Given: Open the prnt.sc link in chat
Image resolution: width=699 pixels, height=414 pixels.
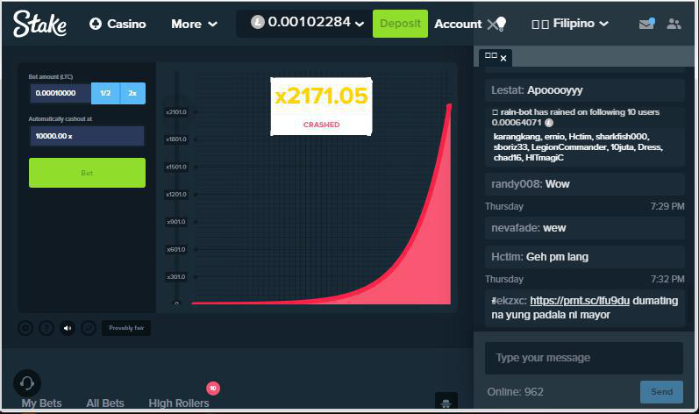Looking at the screenshot, I should point(580,301).
